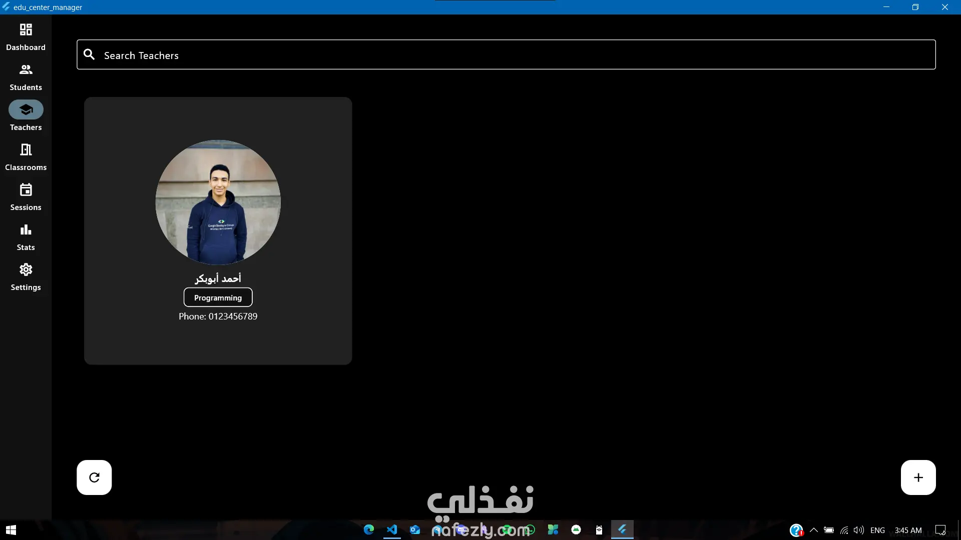Click the Flutter app taskbar icon
961x540 pixels.
622,530
